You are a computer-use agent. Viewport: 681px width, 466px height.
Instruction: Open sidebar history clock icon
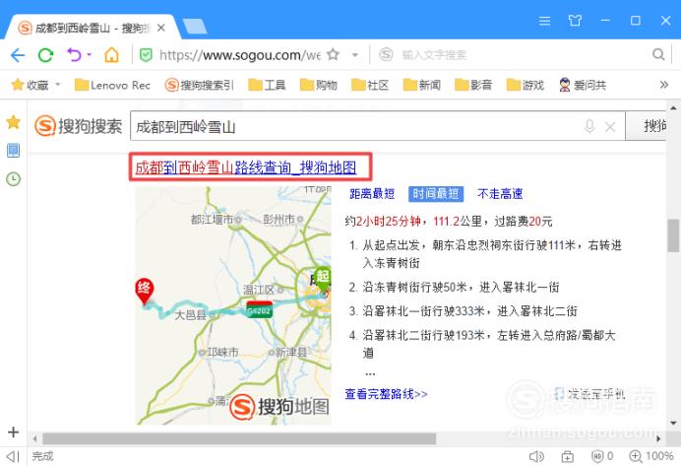(x=14, y=178)
